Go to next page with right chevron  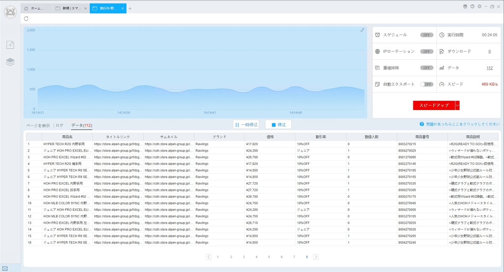(x=316, y=257)
